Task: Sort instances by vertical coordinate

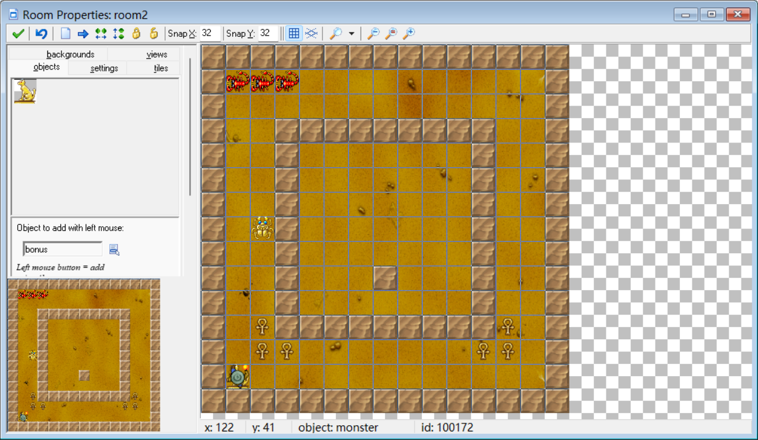Action: [x=119, y=34]
